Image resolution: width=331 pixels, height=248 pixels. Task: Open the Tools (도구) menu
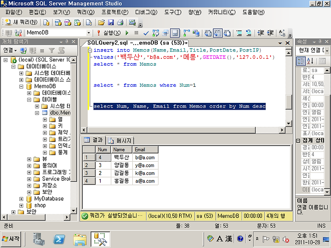(173, 12)
